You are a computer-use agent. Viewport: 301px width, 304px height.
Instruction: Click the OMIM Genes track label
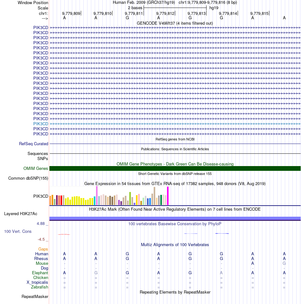point(35,169)
